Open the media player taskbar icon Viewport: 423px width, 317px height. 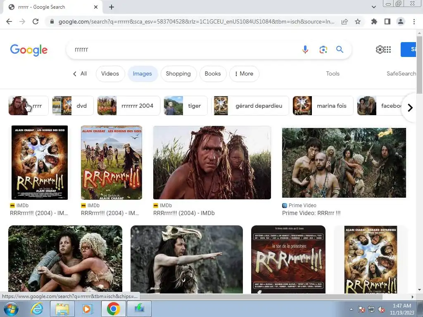pos(87,309)
